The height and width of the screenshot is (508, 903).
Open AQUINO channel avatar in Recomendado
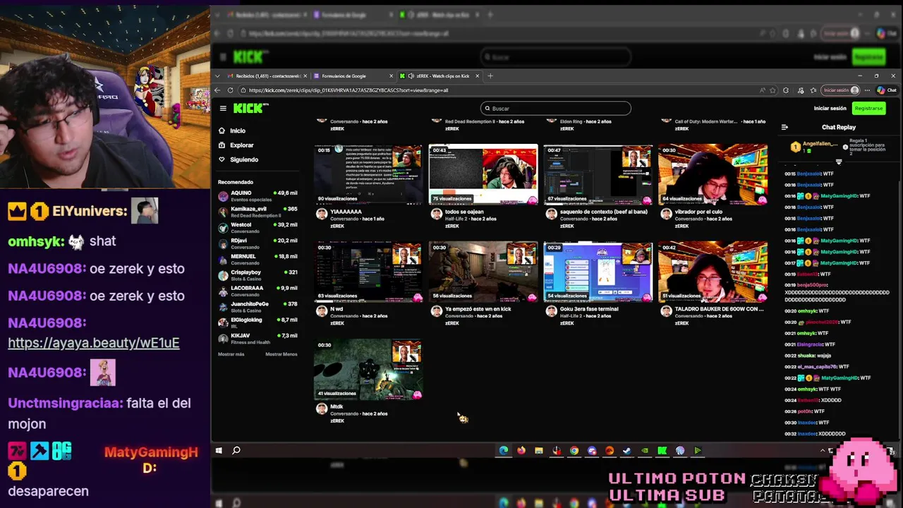[x=224, y=196]
